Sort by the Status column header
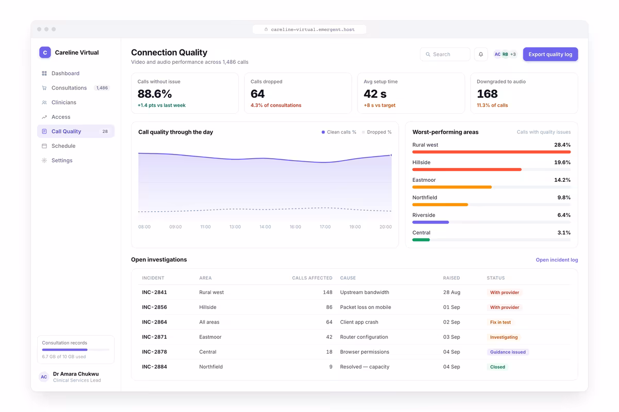The width and height of the screenshot is (619, 412). pos(496,278)
